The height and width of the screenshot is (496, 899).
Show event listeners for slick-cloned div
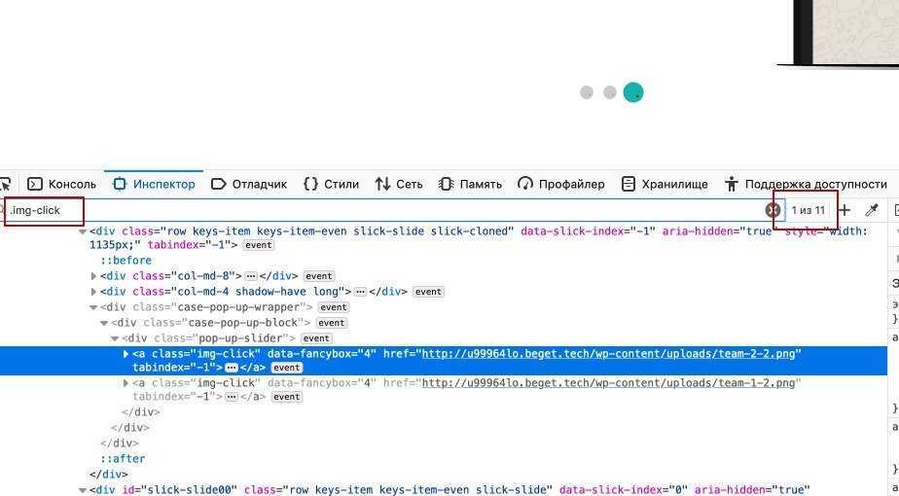(x=259, y=245)
